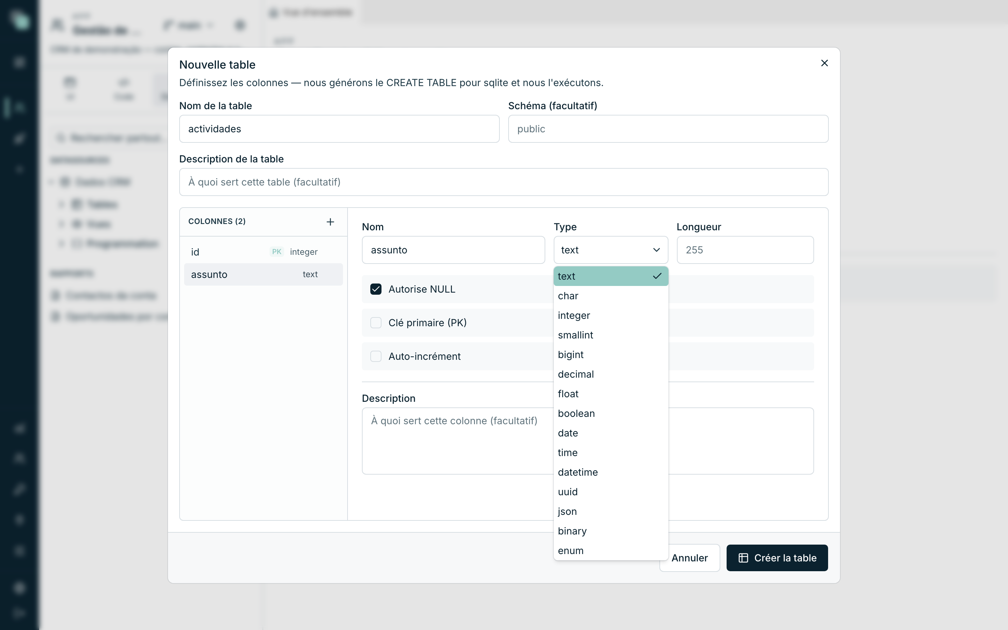
Task: Choose char from the type list
Action: (x=611, y=296)
